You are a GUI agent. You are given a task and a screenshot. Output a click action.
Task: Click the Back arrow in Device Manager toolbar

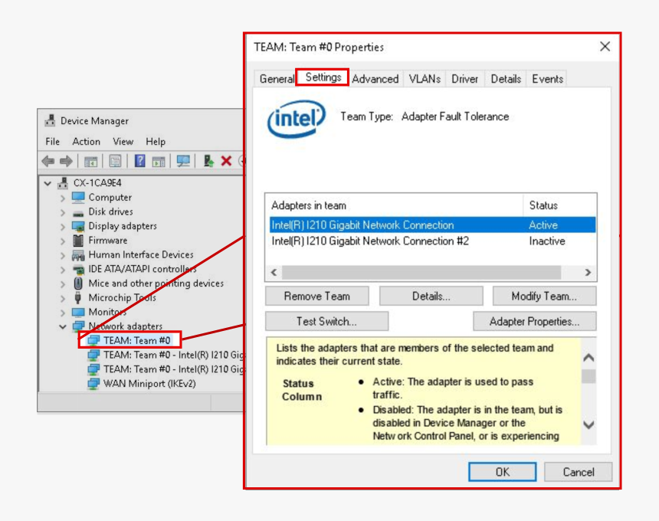48,161
